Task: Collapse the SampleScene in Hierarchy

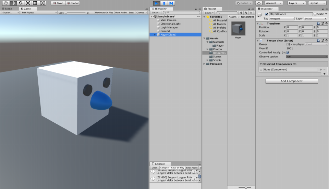Action: pyautogui.click(x=151, y=16)
